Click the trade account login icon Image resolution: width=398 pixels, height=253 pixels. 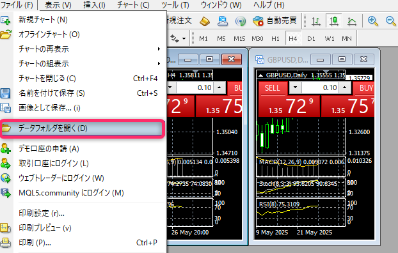(x=5, y=164)
